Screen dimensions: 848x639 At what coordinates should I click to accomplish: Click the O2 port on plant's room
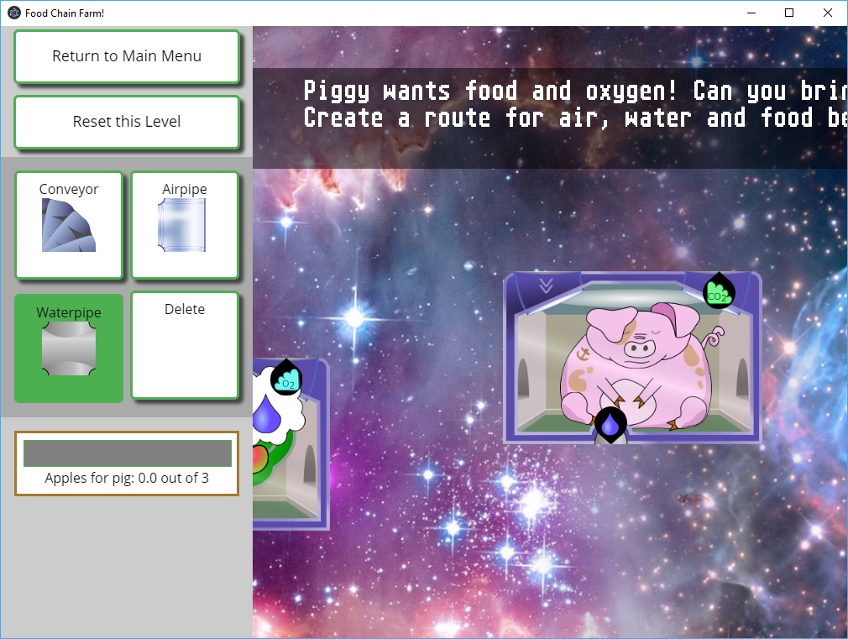[286, 378]
